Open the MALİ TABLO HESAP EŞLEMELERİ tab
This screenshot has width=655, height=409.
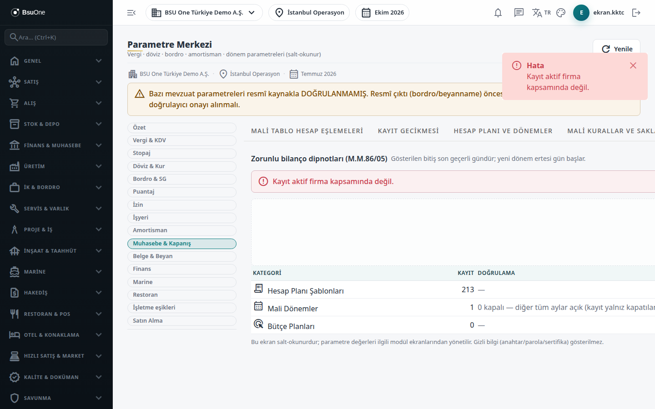click(307, 131)
